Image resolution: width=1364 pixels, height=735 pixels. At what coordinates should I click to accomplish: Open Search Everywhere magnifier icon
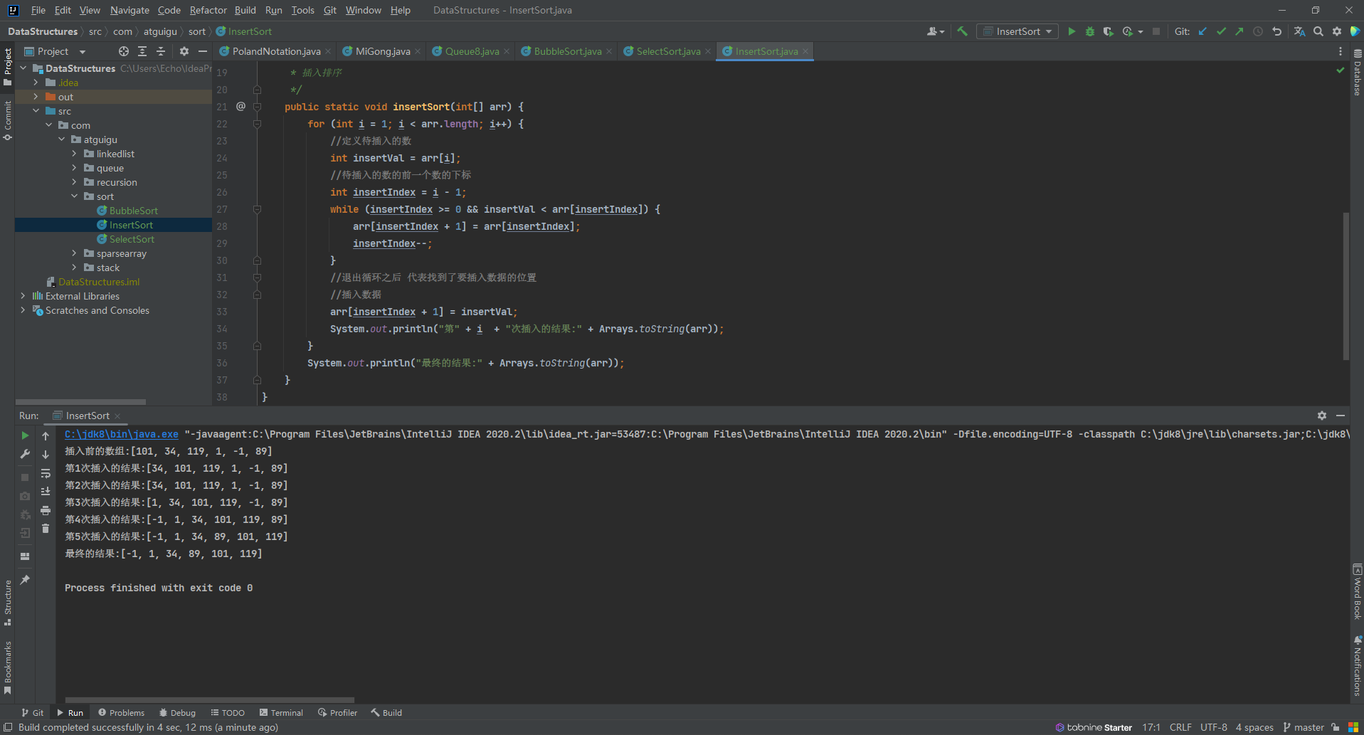tap(1318, 31)
